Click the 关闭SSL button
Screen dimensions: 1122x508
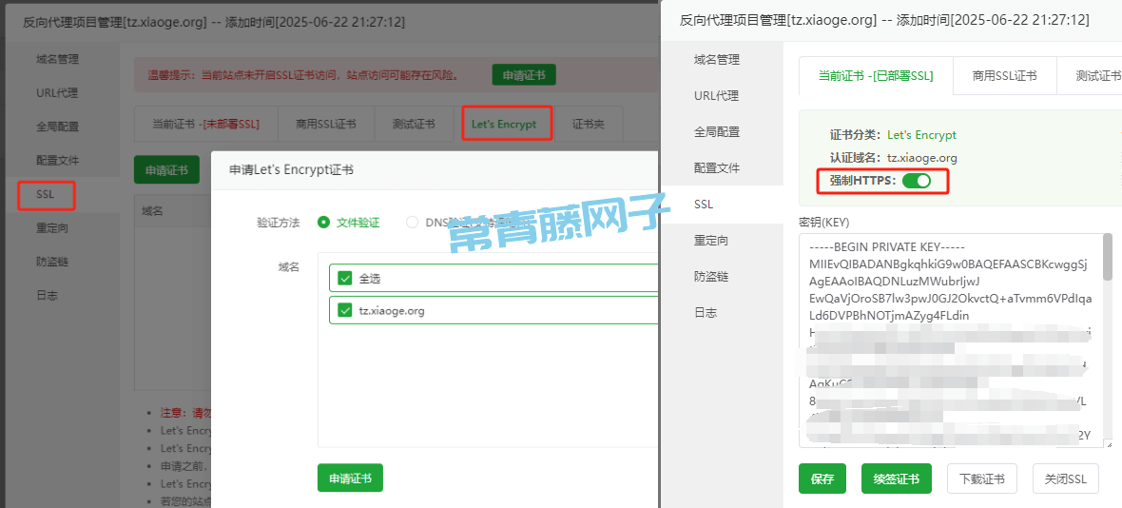(1066, 479)
